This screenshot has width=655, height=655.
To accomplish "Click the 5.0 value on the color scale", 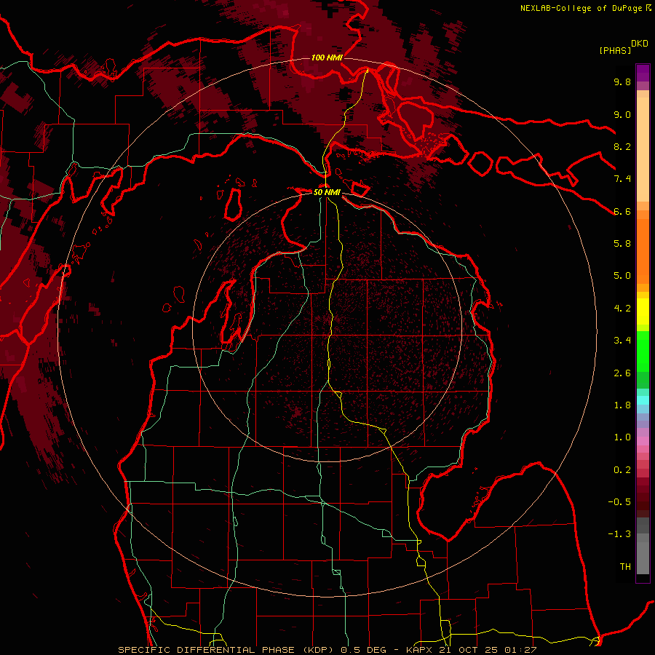I will tap(622, 276).
